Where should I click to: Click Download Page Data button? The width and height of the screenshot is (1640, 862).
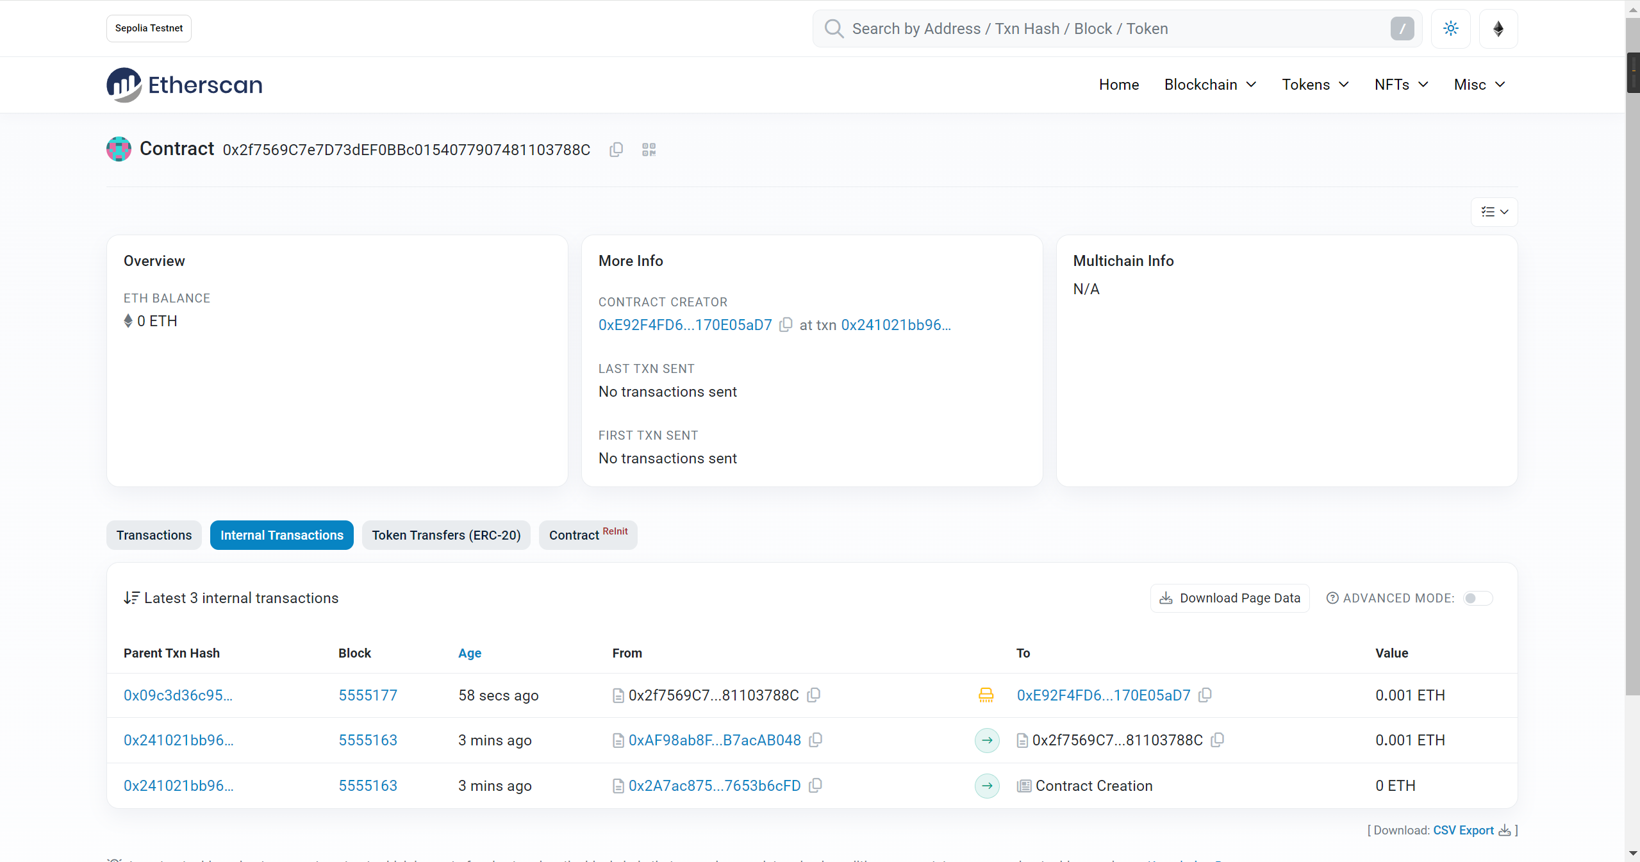[x=1230, y=598]
